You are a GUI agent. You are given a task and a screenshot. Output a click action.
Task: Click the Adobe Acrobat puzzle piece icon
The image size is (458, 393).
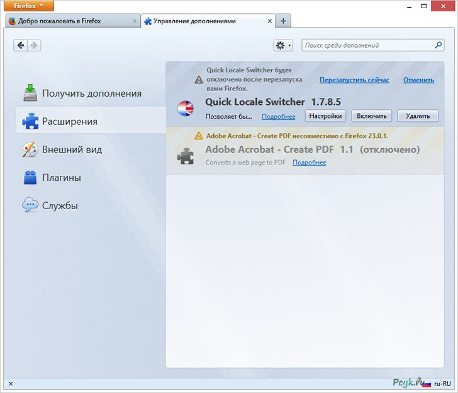click(x=186, y=156)
